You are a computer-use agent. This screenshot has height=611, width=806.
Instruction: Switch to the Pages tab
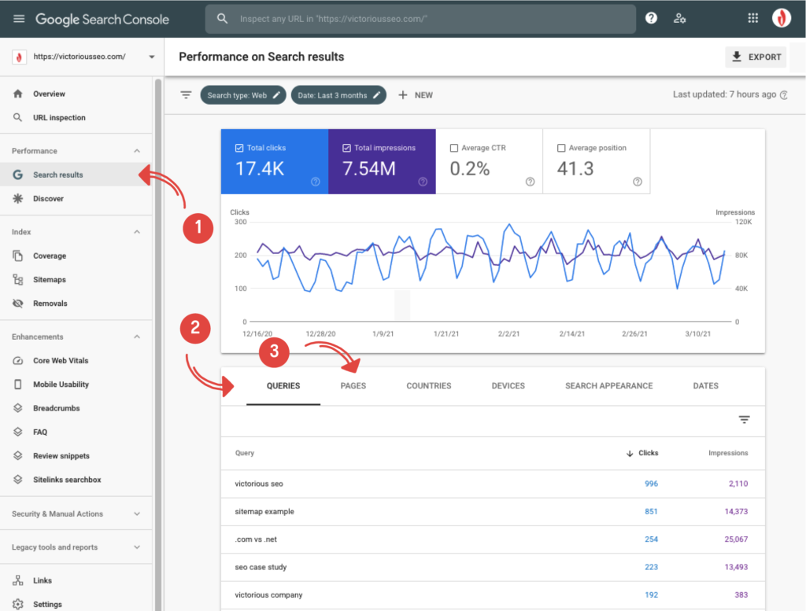tap(353, 386)
